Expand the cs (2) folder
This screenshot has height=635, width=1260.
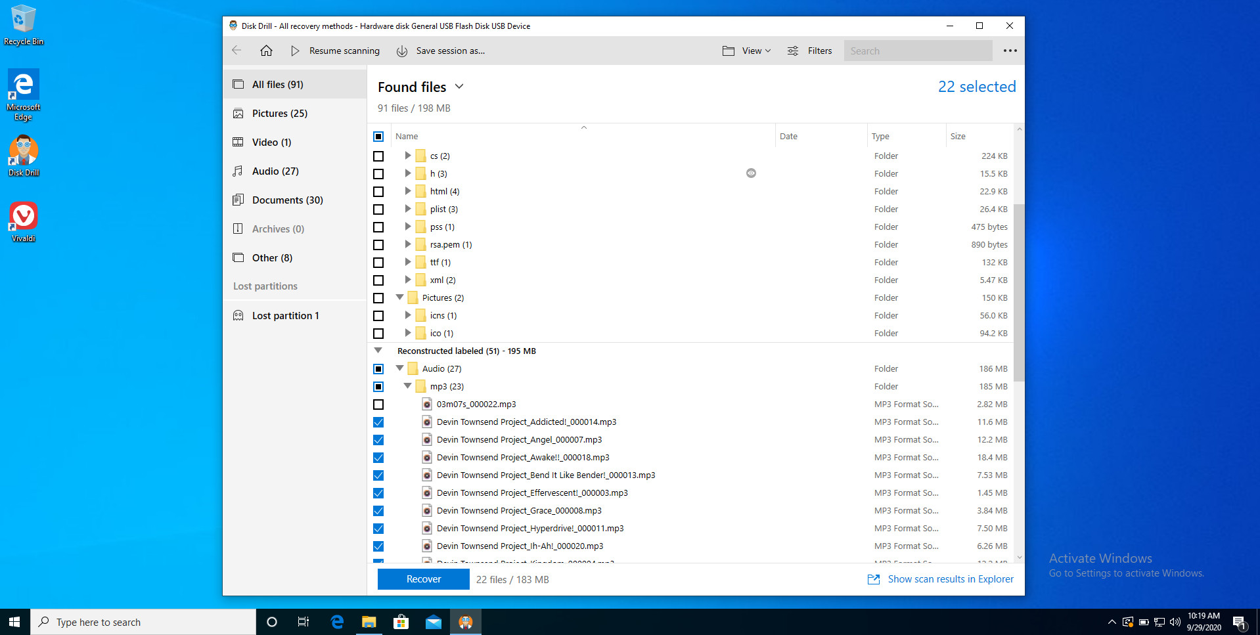click(x=407, y=156)
